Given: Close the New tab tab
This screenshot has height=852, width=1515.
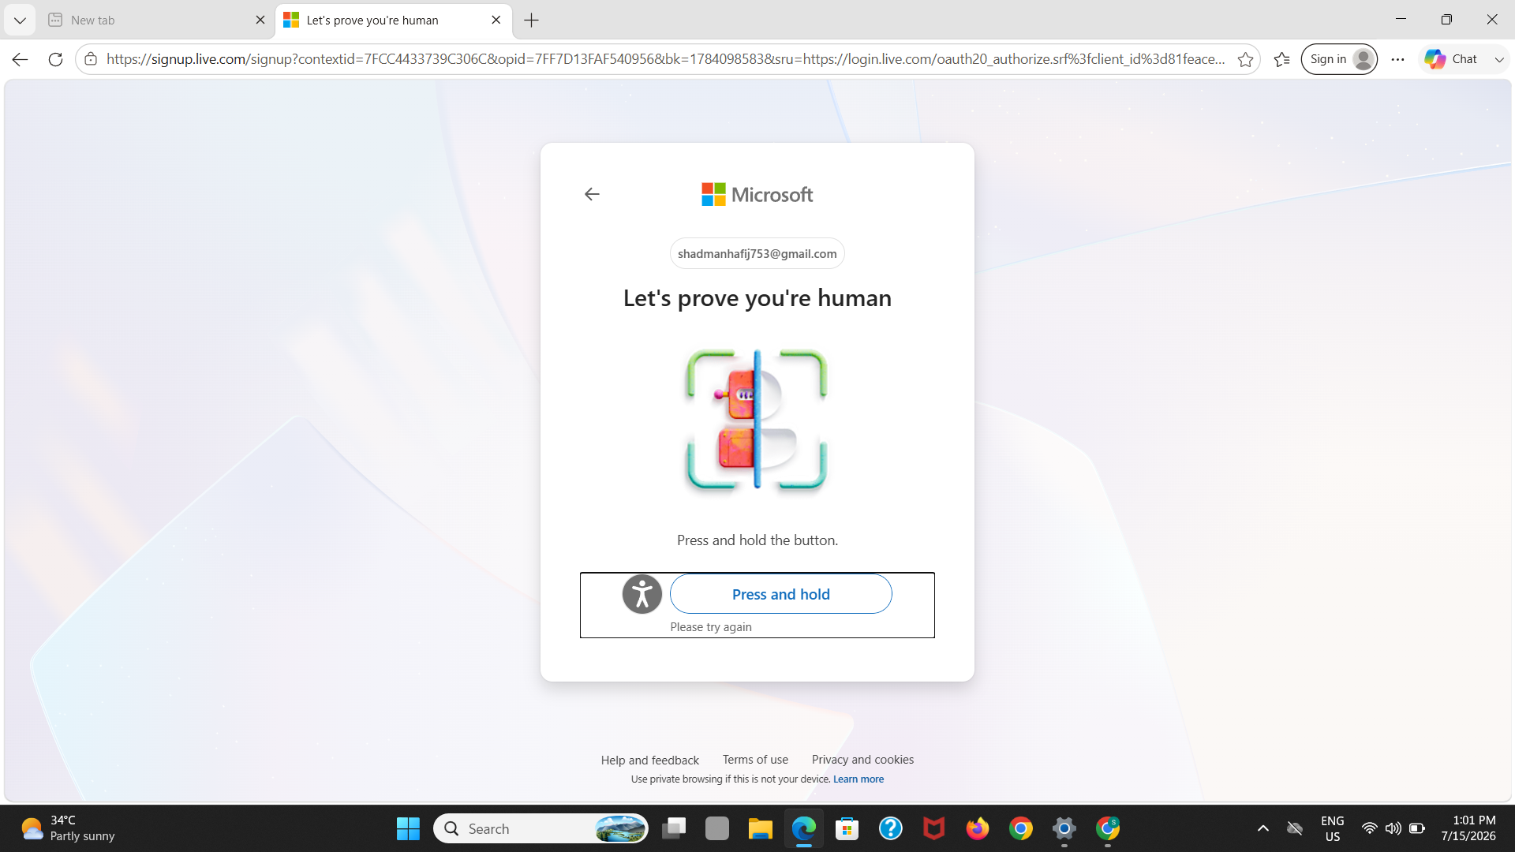Looking at the screenshot, I should [x=260, y=21].
